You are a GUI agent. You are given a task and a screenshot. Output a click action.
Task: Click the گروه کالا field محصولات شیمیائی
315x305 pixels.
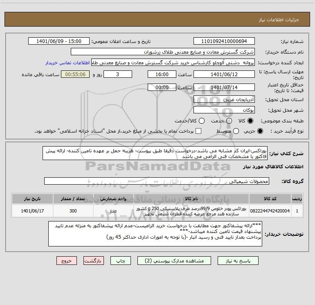[157, 181]
